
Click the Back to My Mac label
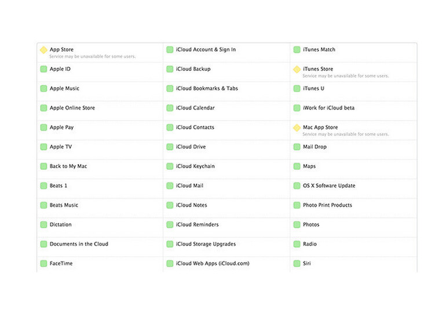68,166
